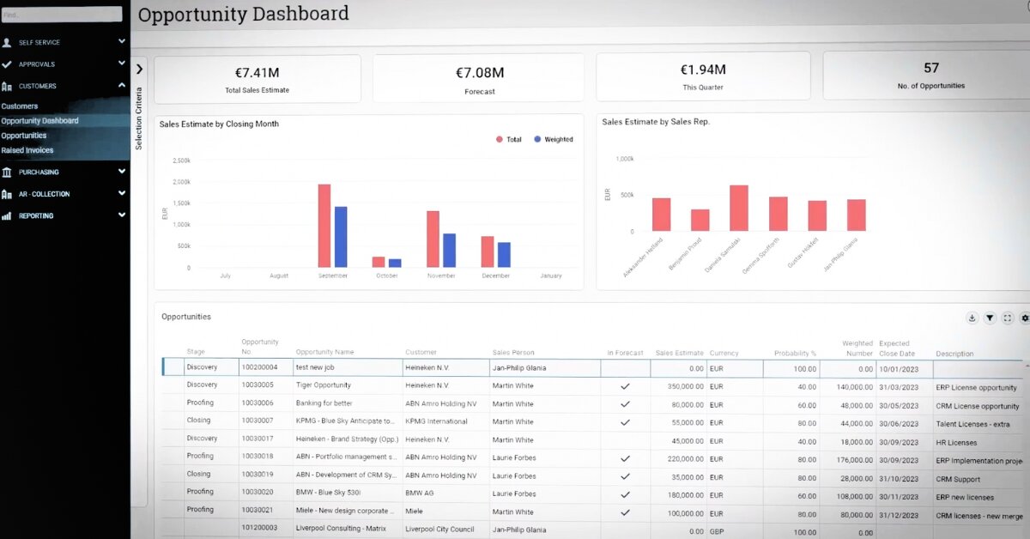Click the Expected Close Date column header
The height and width of the screenshot is (539, 1030).
point(897,348)
